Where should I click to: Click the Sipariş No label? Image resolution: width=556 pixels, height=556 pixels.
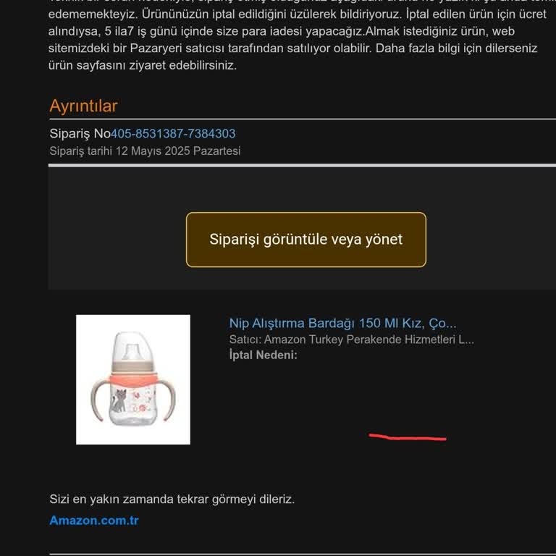80,134
